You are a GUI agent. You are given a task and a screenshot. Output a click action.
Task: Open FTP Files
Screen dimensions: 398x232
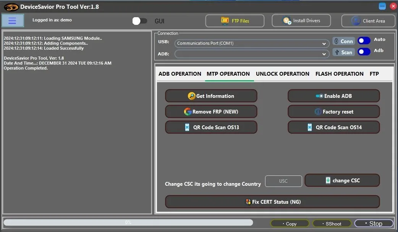[x=235, y=21]
